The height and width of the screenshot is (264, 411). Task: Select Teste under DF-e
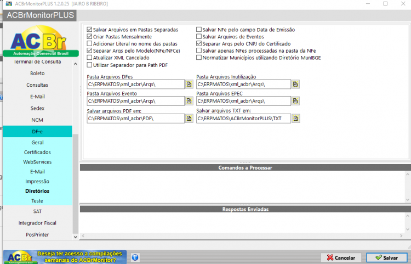click(x=37, y=201)
